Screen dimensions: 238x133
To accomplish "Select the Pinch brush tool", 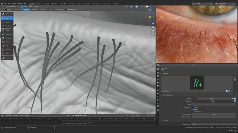I will pyautogui.click(x=7, y=42).
